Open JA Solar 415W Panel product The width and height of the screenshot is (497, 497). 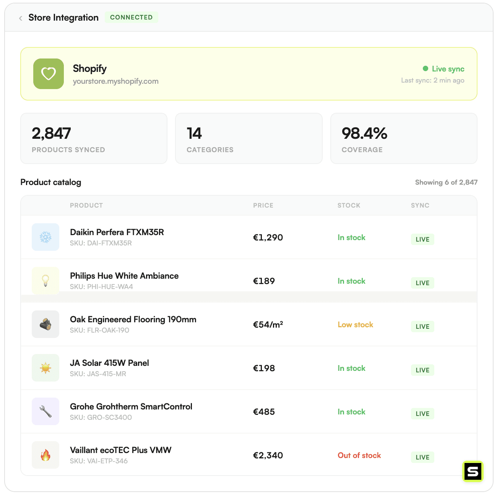109,363
